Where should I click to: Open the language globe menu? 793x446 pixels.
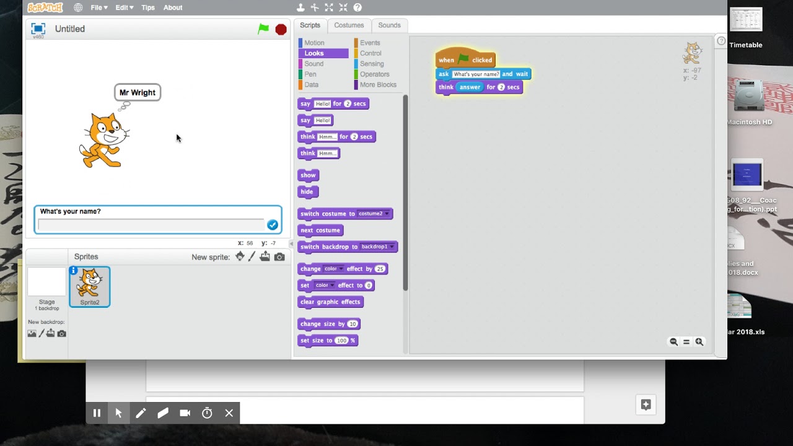pos(78,7)
